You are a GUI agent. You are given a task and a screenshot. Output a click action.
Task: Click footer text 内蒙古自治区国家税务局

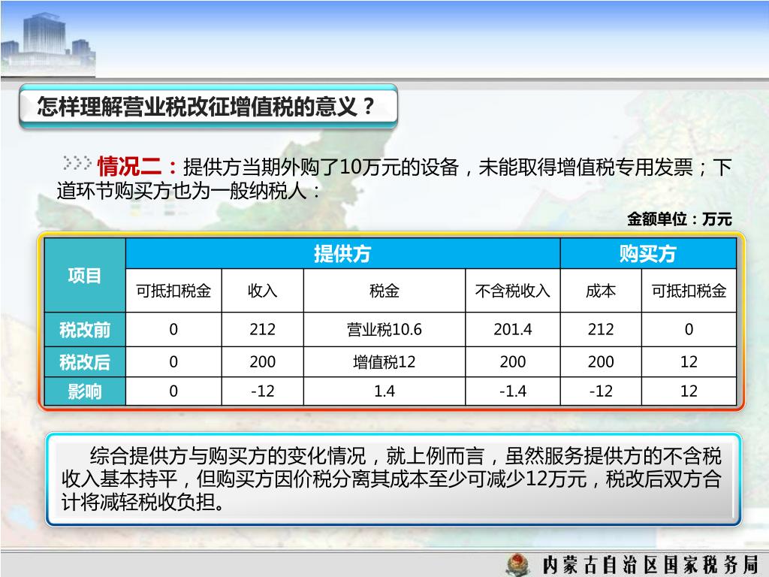(650, 564)
